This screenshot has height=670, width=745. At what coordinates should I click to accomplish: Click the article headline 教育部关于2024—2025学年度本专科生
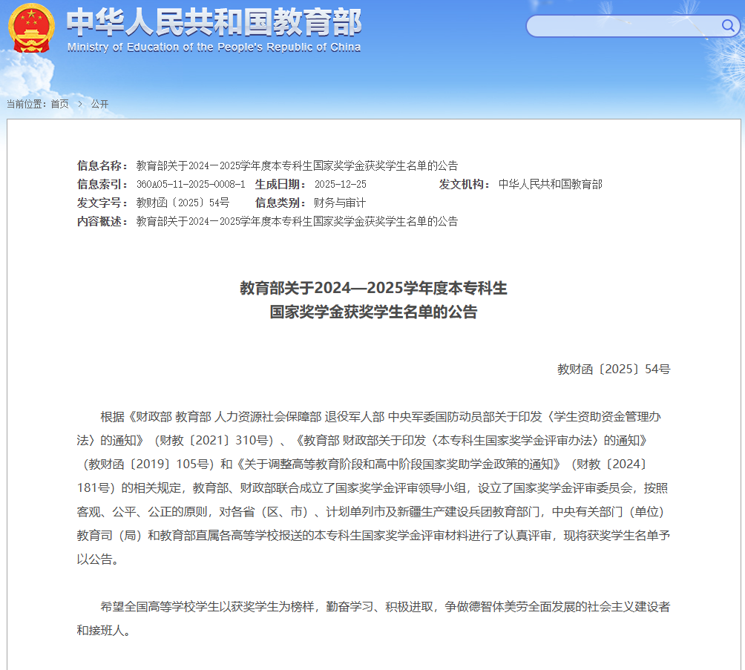click(373, 288)
